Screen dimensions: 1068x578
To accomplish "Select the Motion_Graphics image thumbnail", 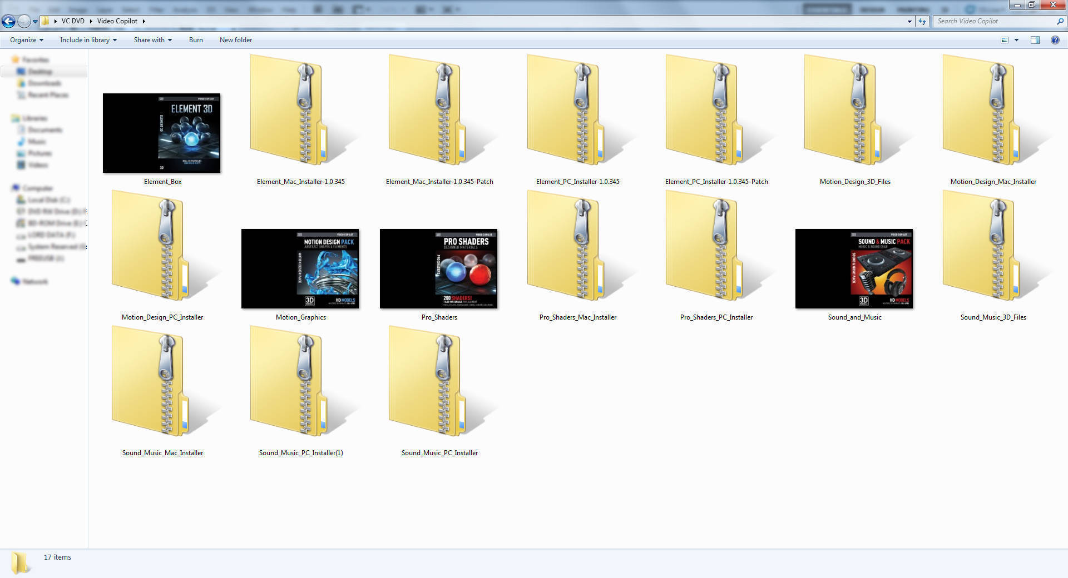I will 300,268.
